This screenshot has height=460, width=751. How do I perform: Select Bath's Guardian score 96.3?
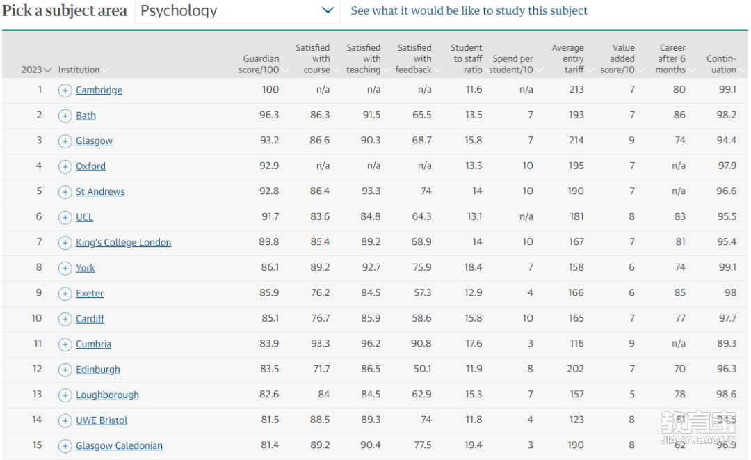pyautogui.click(x=269, y=115)
